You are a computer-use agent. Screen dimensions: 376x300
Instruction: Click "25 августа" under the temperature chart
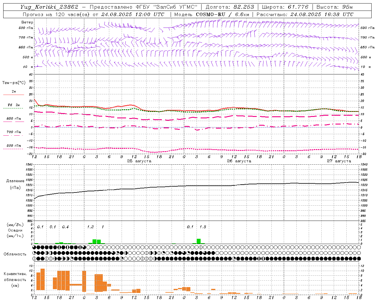point(139,161)
